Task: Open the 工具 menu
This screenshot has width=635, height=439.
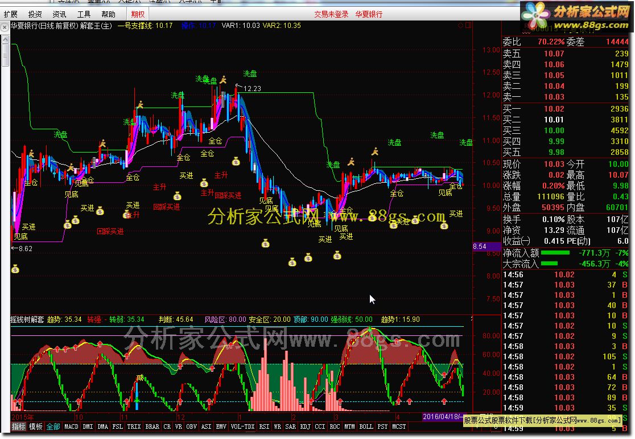Action: pyautogui.click(x=84, y=14)
